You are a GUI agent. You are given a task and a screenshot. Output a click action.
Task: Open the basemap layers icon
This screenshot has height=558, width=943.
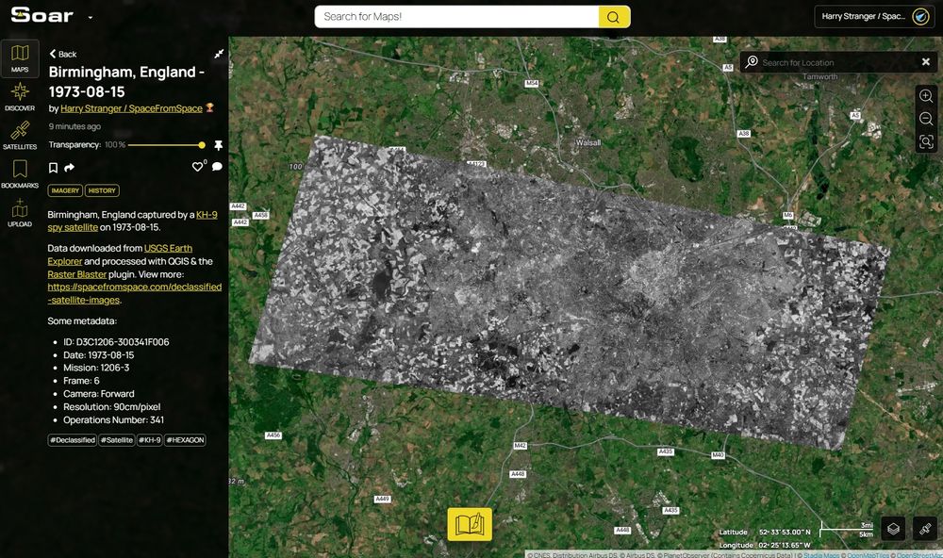(893, 529)
